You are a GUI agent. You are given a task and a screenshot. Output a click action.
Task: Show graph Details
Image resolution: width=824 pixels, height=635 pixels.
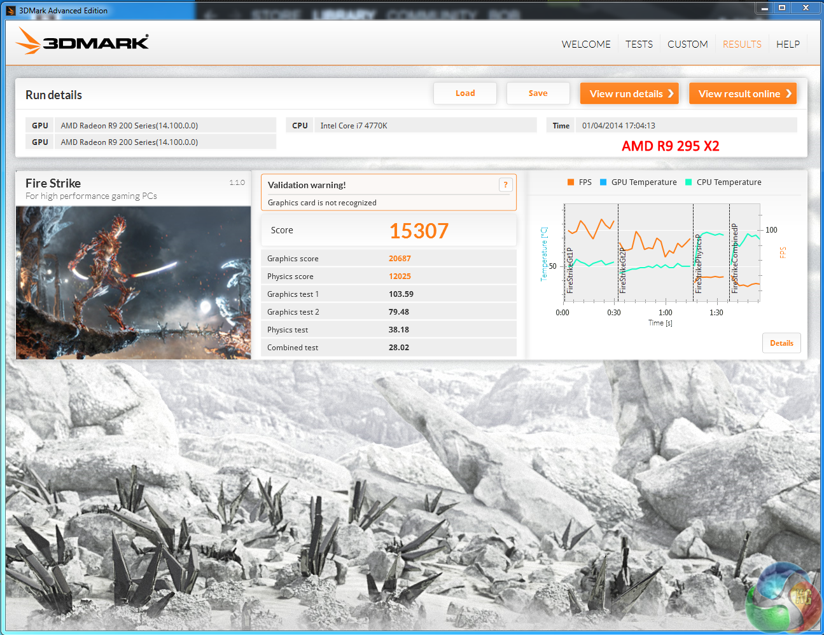(x=781, y=343)
